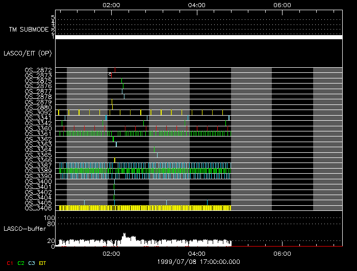Click the red C1 legend label
Image resolution: width=357 pixels, height=271 pixels.
(x=9, y=263)
